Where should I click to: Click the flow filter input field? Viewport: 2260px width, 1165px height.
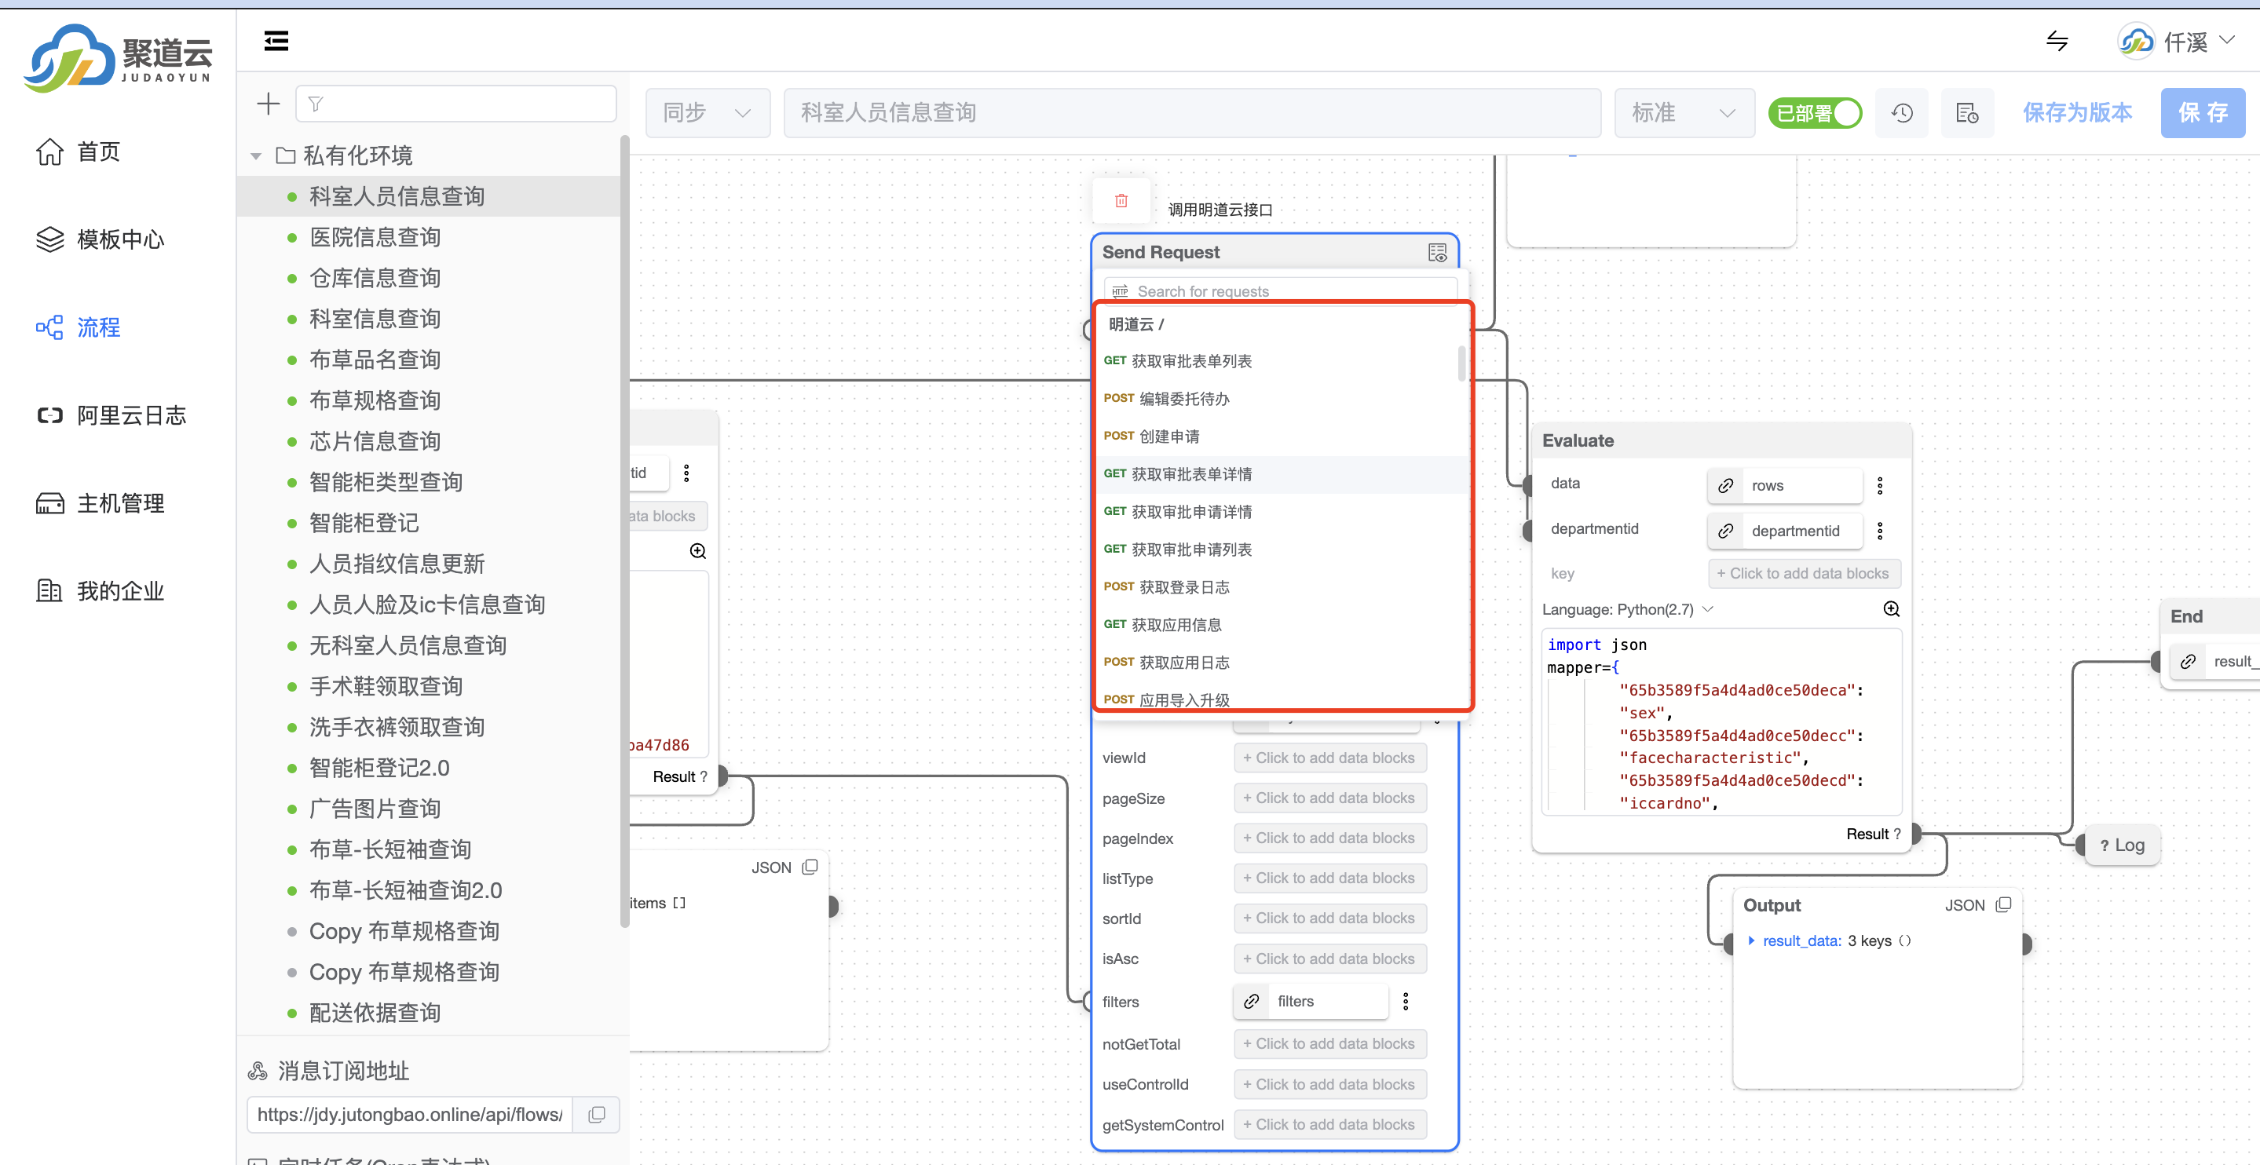[456, 104]
